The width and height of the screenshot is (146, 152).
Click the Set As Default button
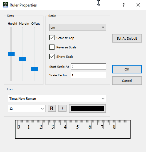[127, 38]
